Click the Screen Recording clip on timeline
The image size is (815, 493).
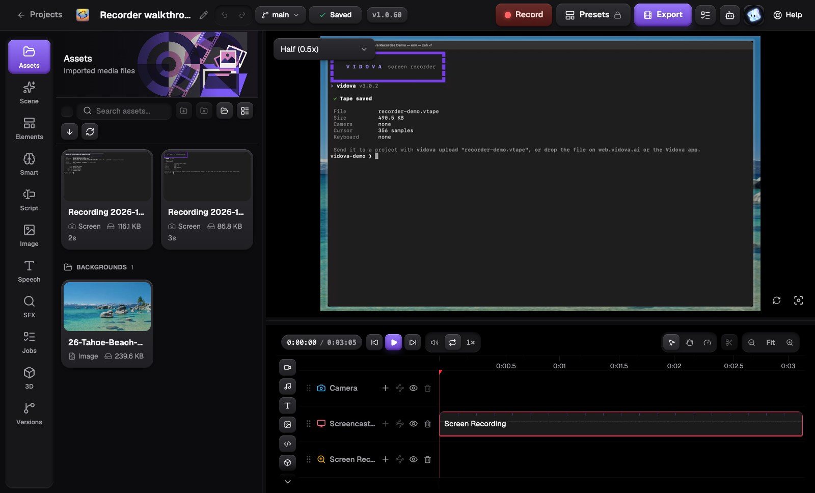620,424
